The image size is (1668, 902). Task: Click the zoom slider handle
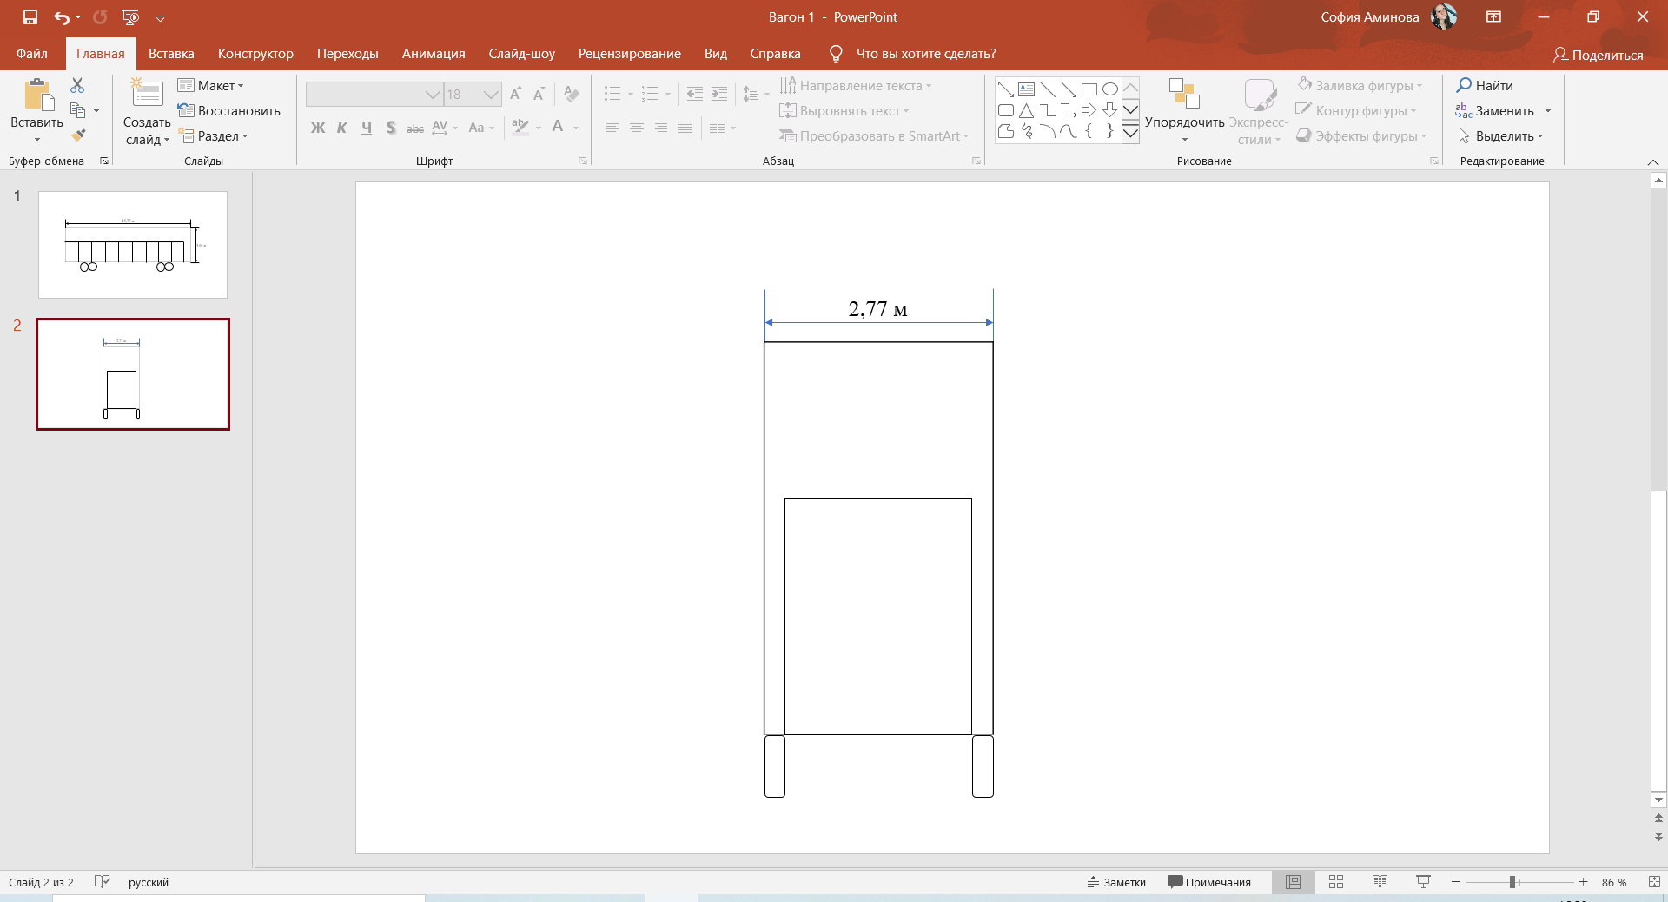pos(1512,882)
